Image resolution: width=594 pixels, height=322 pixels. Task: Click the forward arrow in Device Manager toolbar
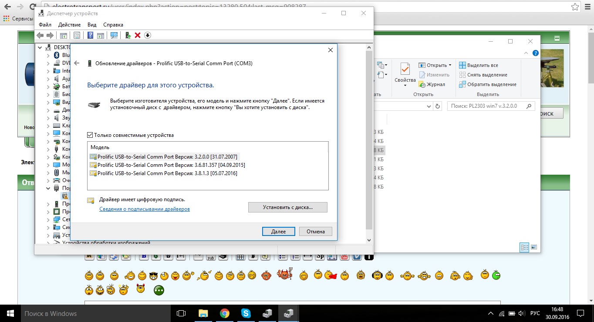pyautogui.click(x=50, y=35)
